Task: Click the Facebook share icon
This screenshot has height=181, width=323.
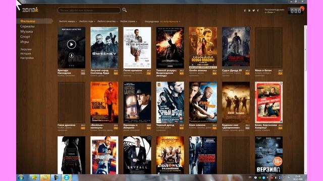Action: (x=258, y=10)
